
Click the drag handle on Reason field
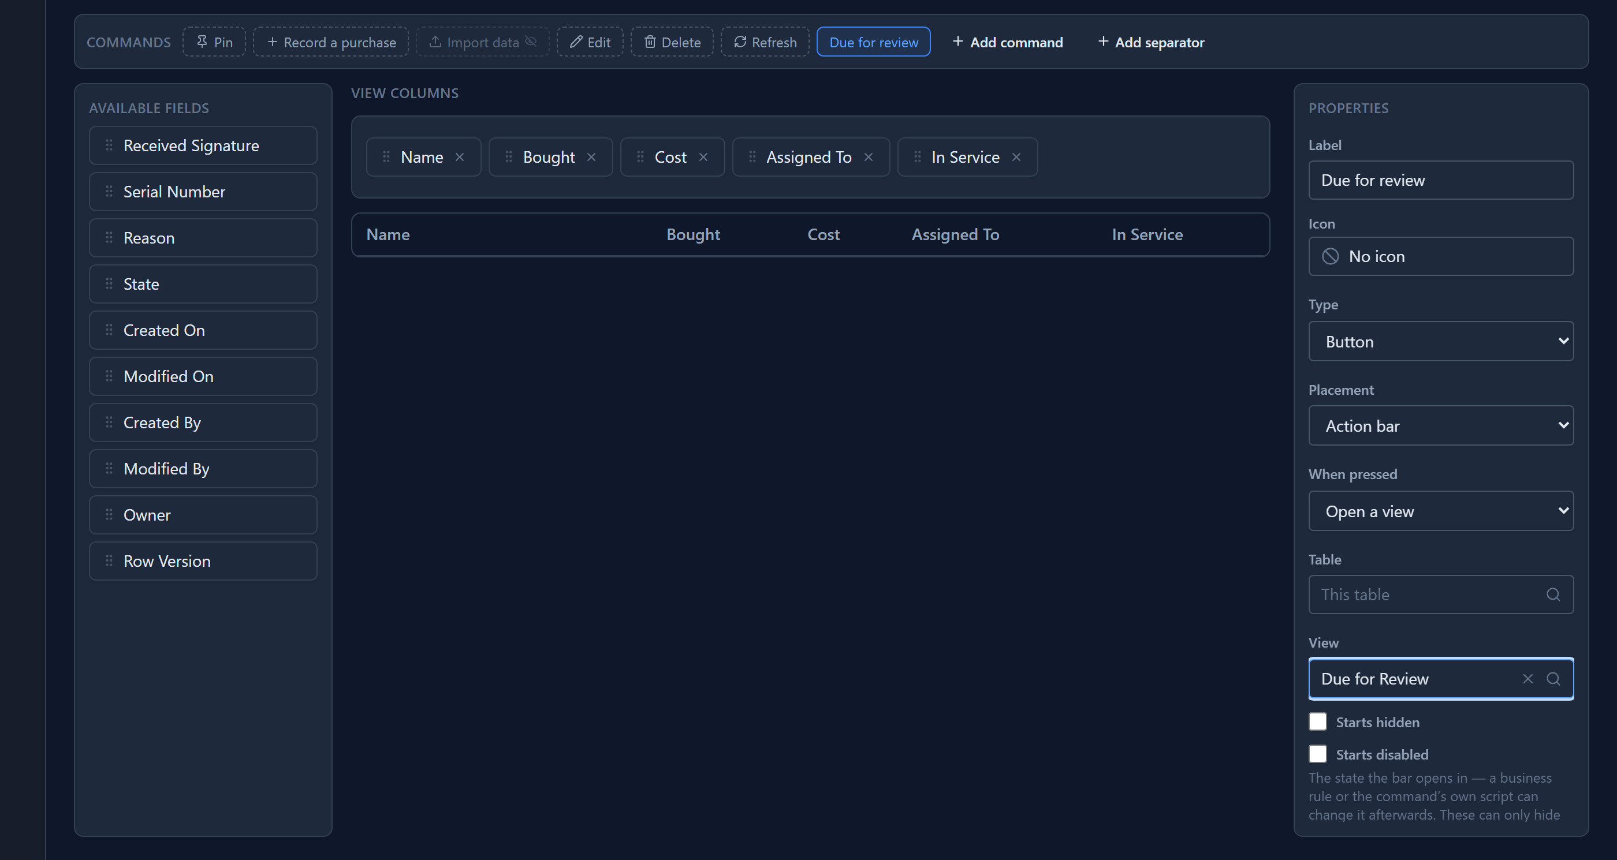[x=109, y=238]
